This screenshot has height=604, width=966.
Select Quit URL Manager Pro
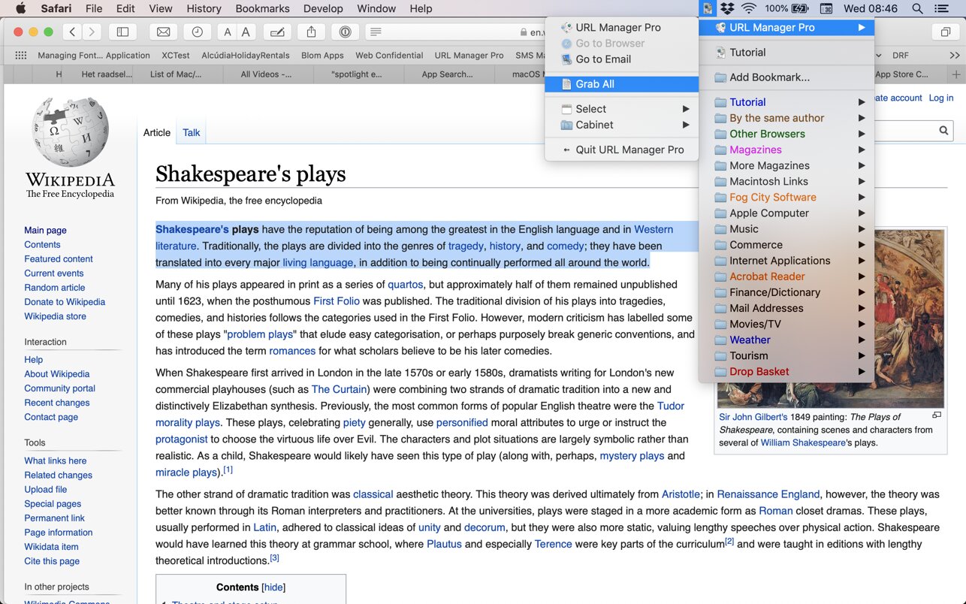click(x=629, y=149)
